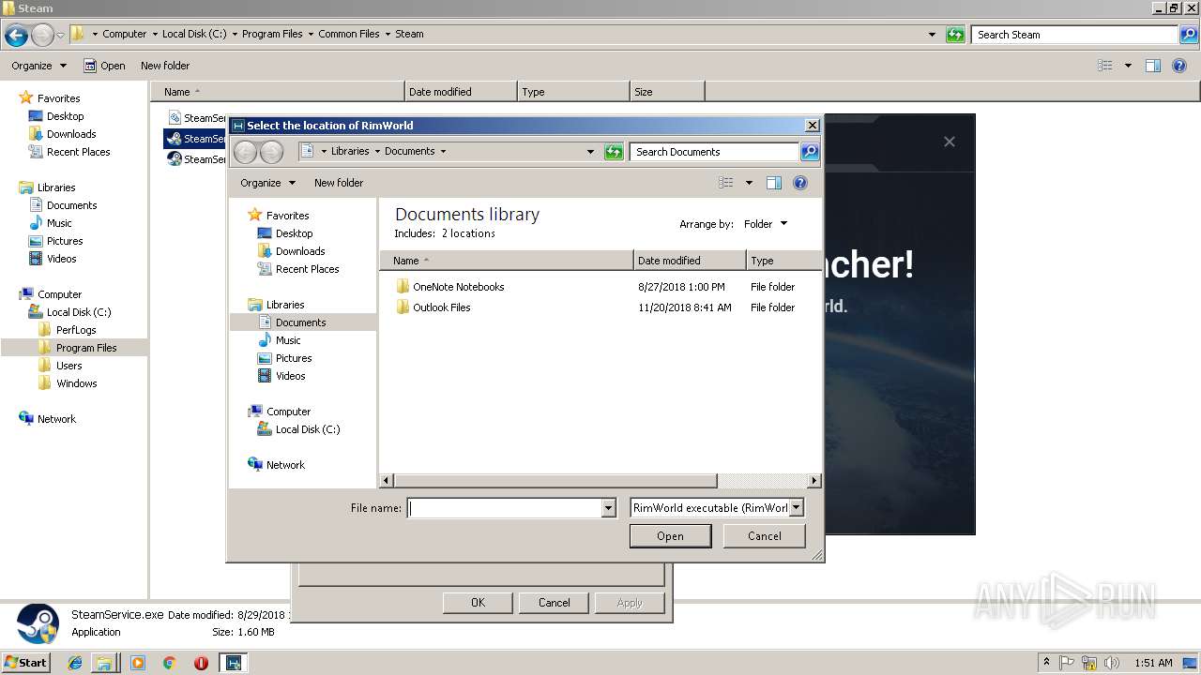Open the Organize menu in Steam window
This screenshot has height=675, width=1201.
(38, 66)
